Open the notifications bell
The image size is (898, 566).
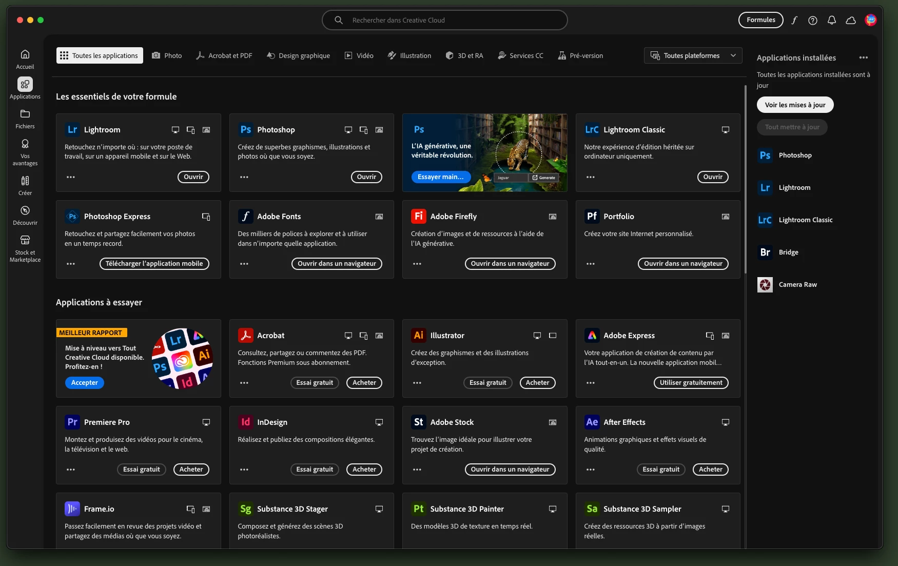[x=832, y=20]
